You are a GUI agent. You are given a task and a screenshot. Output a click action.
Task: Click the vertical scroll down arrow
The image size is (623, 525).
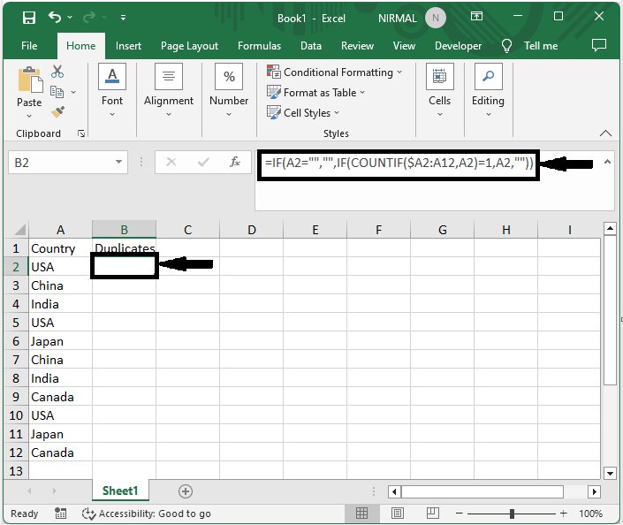tap(610, 473)
